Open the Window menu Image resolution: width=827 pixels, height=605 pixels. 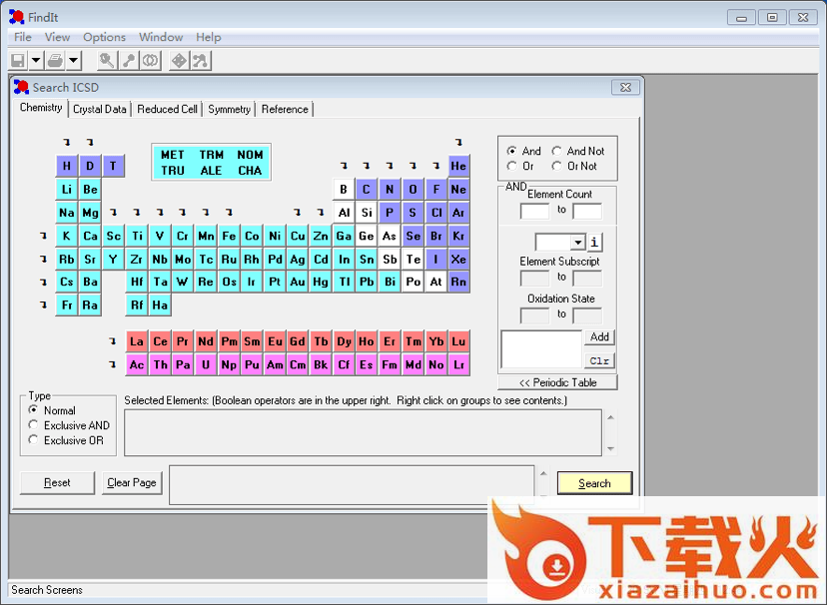[x=161, y=37]
